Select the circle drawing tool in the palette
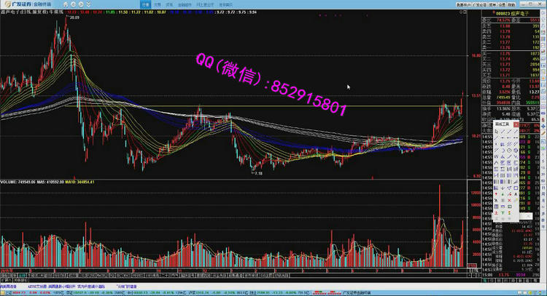Image resolution: width=547 pixels, height=296 pixels. coord(508,151)
